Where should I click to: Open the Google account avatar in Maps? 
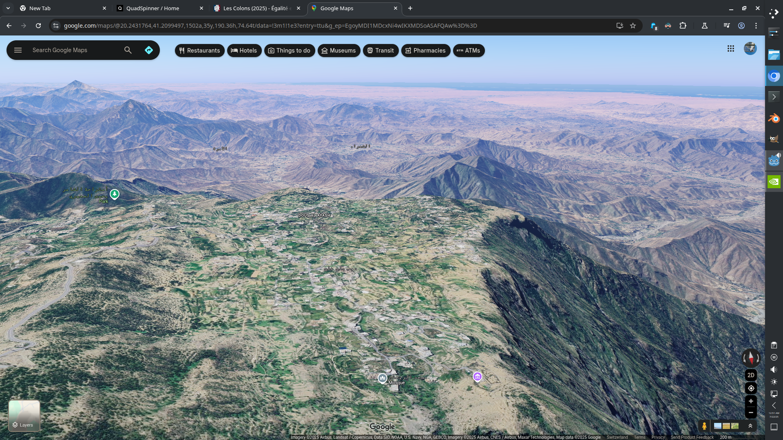pyautogui.click(x=750, y=48)
